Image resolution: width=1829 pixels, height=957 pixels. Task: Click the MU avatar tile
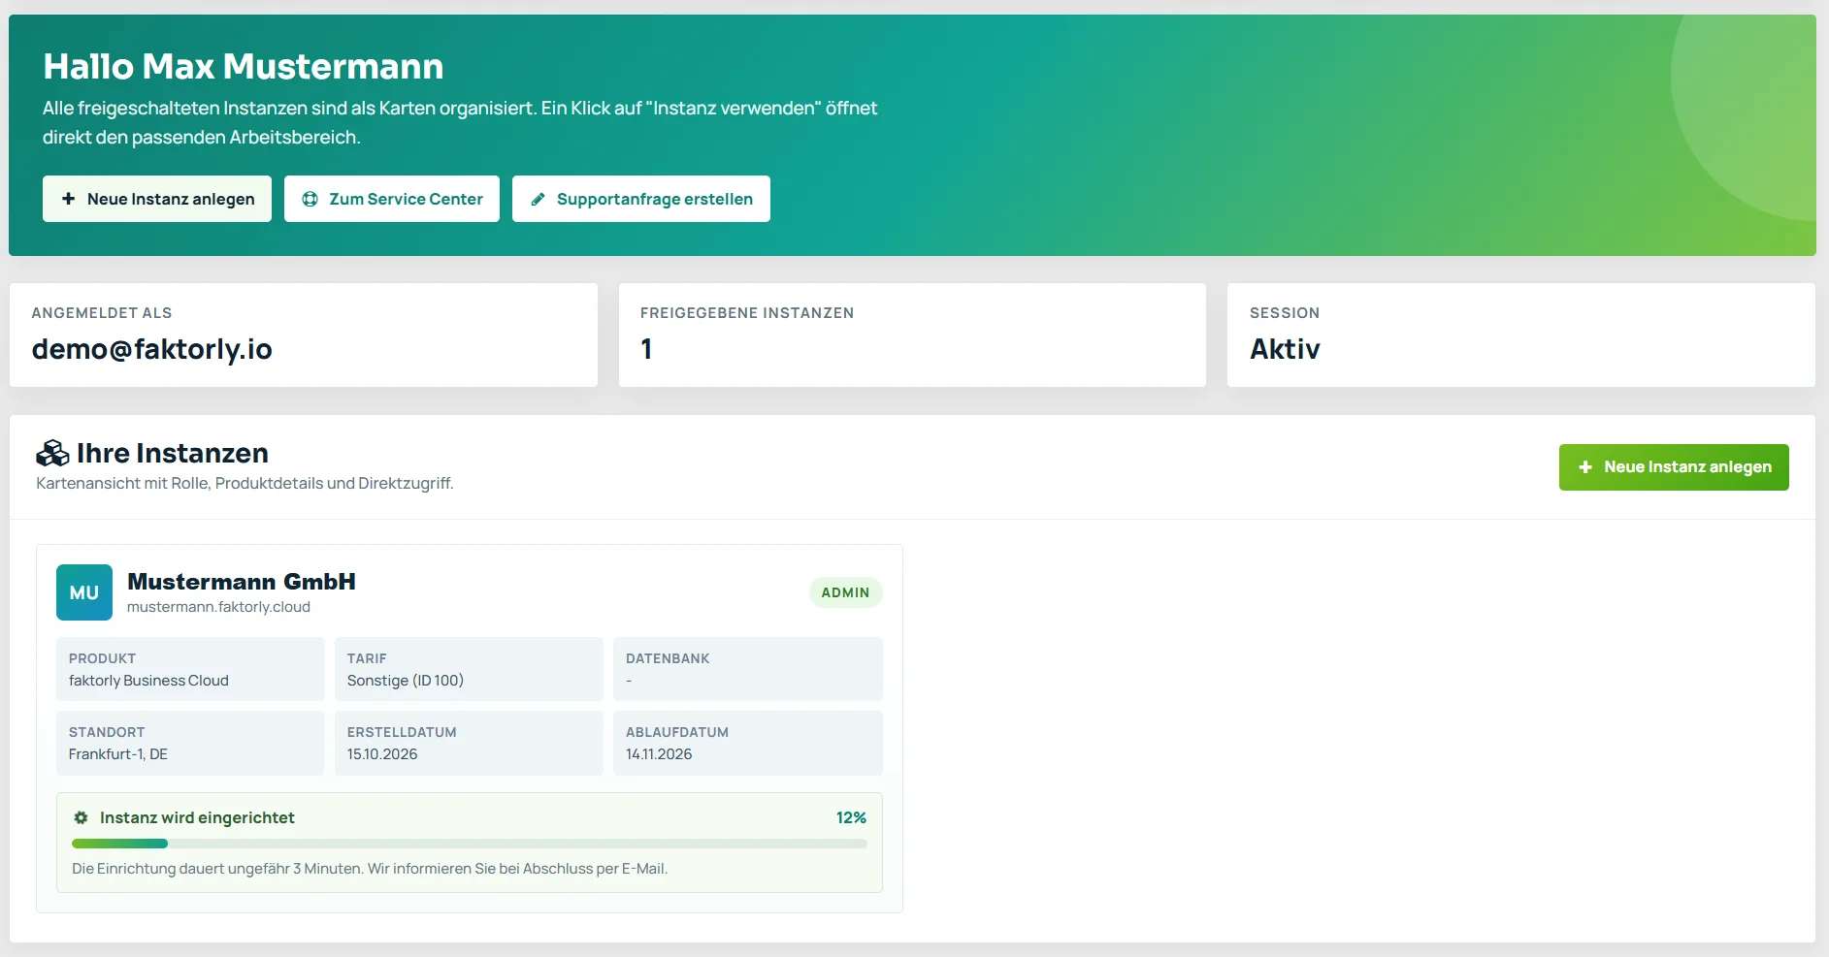(x=84, y=592)
